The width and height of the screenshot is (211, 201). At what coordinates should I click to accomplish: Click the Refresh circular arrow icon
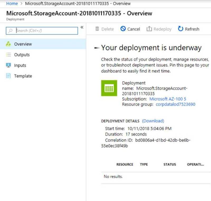coord(180,29)
